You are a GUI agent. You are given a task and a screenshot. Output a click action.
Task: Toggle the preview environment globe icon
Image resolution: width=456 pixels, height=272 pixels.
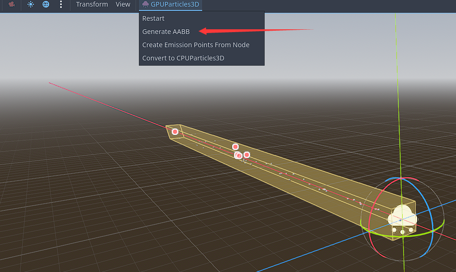(46, 4)
